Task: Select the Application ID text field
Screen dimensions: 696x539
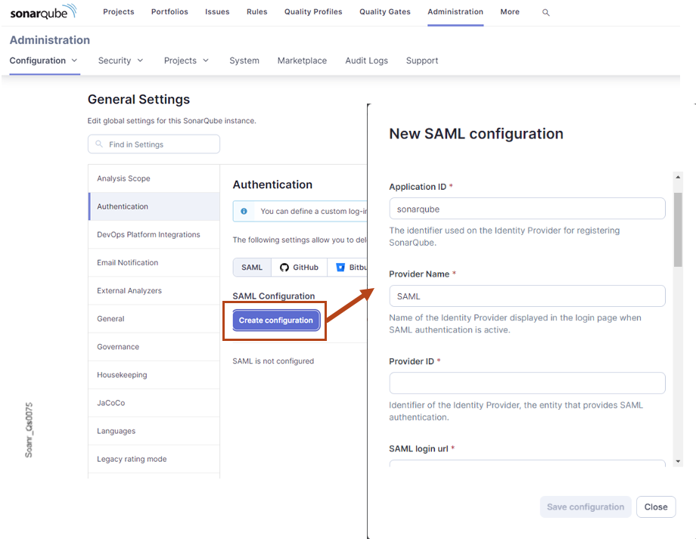Action: pyautogui.click(x=527, y=209)
